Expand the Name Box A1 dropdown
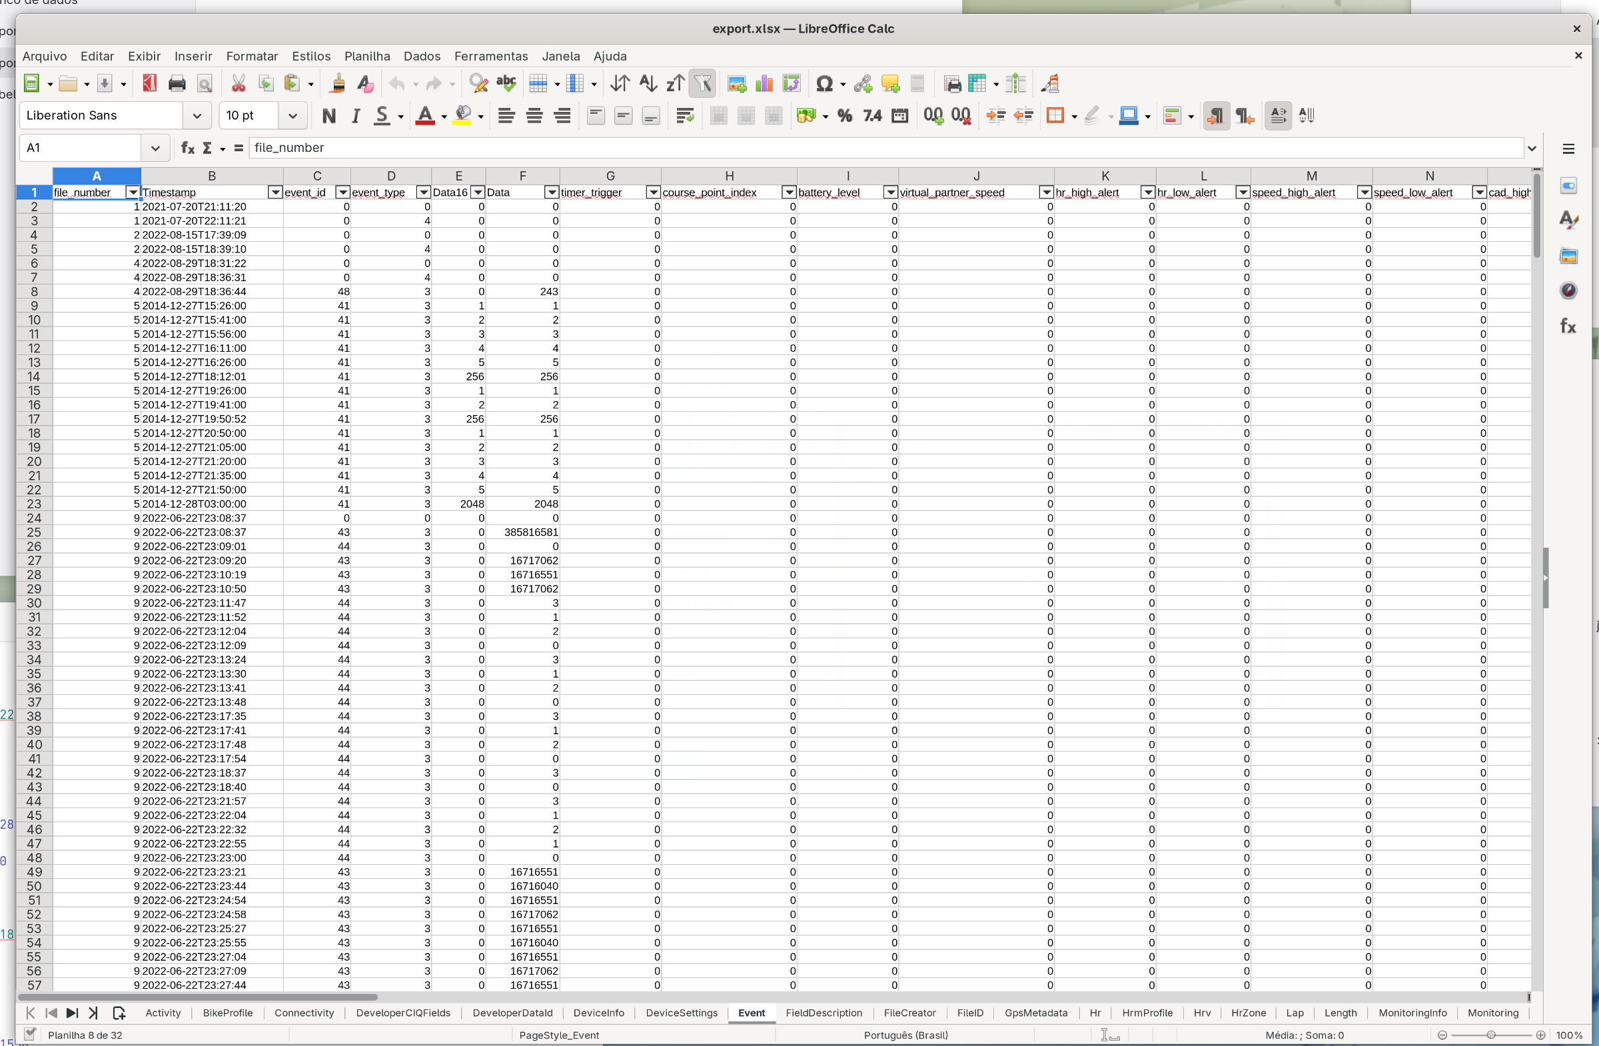Viewport: 1599px width, 1046px height. [x=155, y=148]
